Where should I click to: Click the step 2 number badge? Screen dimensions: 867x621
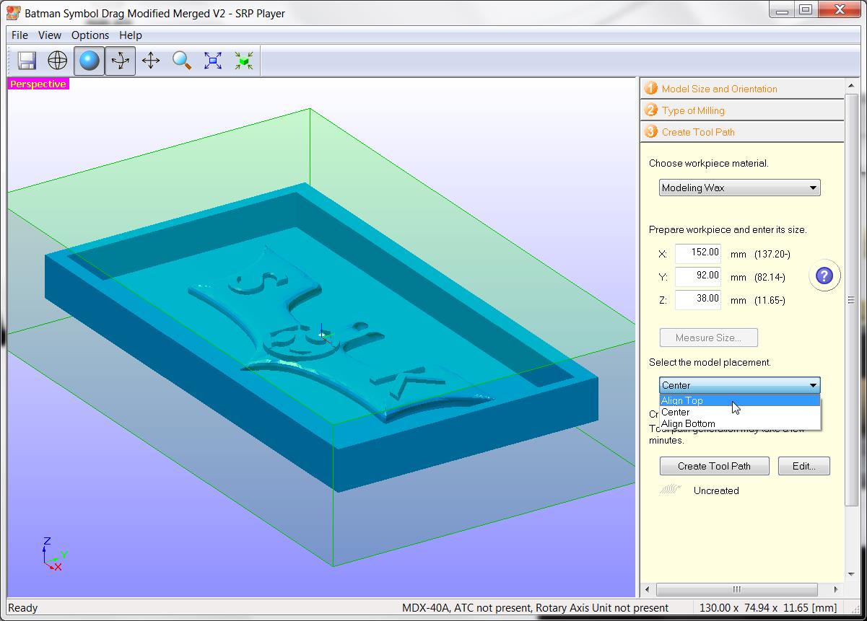[x=651, y=110]
